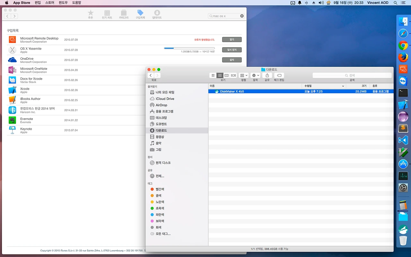This screenshot has height=257, width=411.
Task: Open 인기 차트 in the App Store toolbar
Action: point(107,13)
